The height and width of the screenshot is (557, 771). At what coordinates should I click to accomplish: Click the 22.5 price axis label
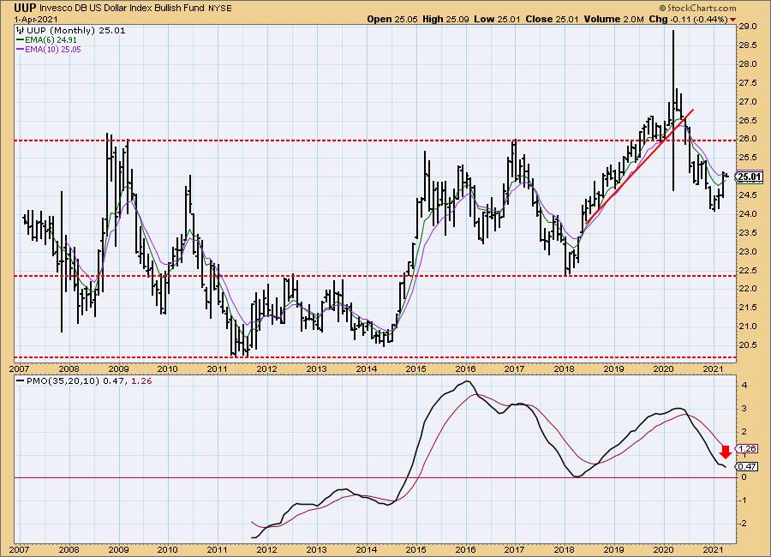747,271
